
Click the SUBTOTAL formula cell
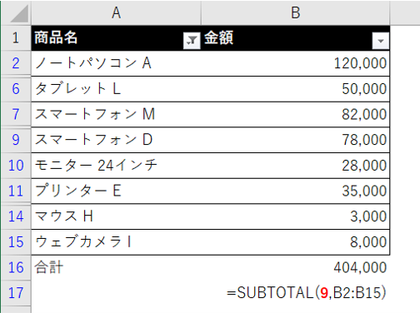(295, 293)
